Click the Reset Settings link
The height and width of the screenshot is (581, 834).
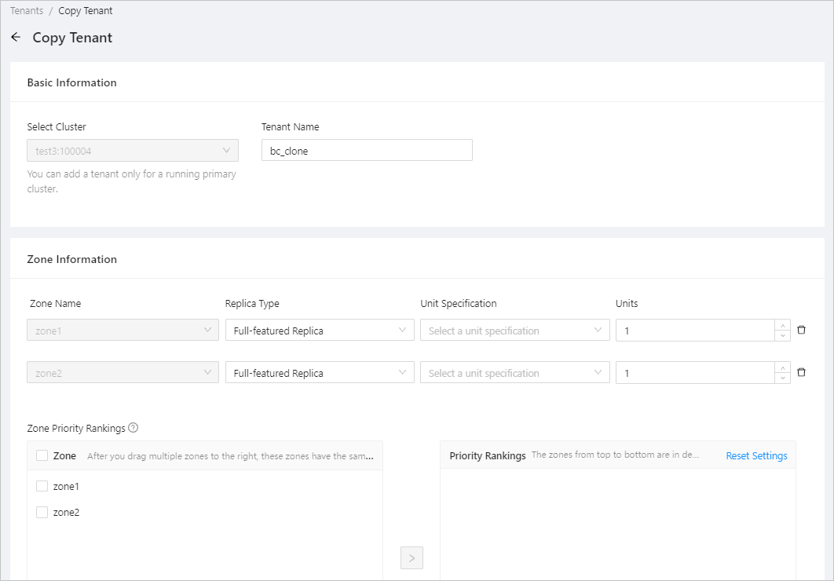click(756, 455)
